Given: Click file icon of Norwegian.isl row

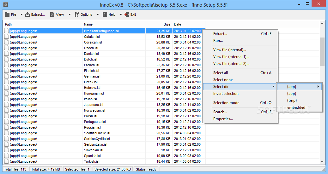Looking at the screenshot, I should 7,110.
